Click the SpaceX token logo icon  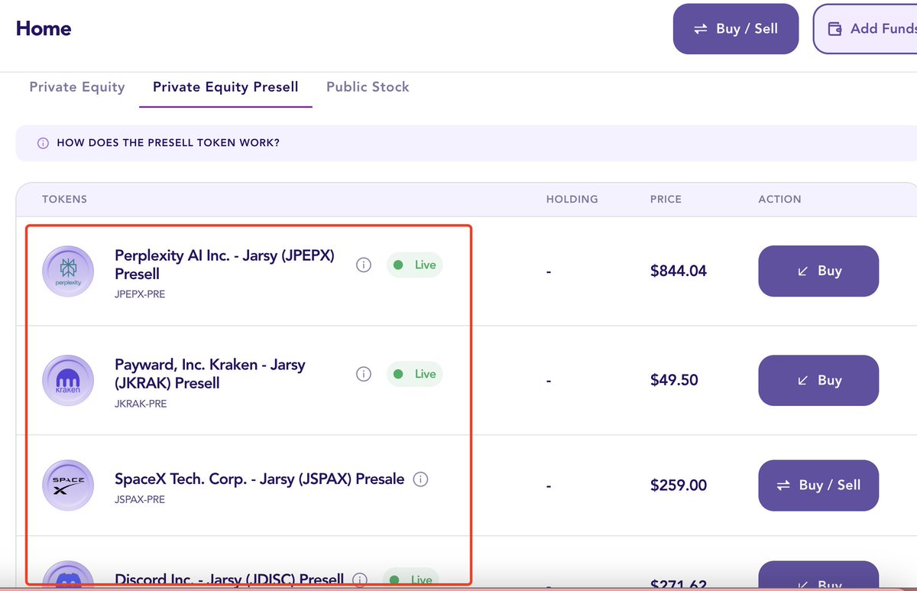pyautogui.click(x=68, y=485)
